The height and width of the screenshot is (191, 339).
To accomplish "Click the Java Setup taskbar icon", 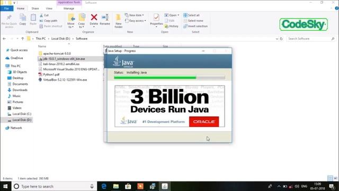I will (x=165, y=186).
